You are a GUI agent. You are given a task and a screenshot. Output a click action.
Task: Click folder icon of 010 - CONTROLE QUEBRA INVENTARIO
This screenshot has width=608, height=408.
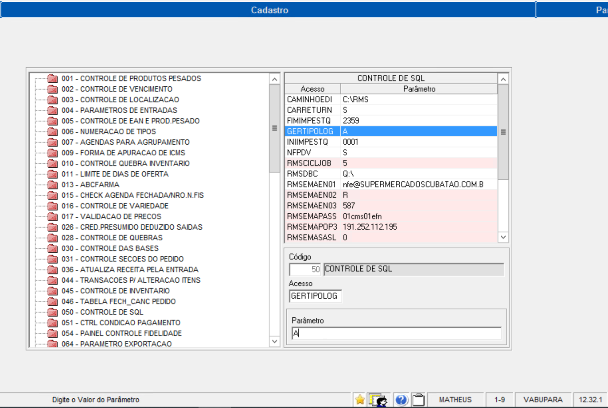pos(53,164)
